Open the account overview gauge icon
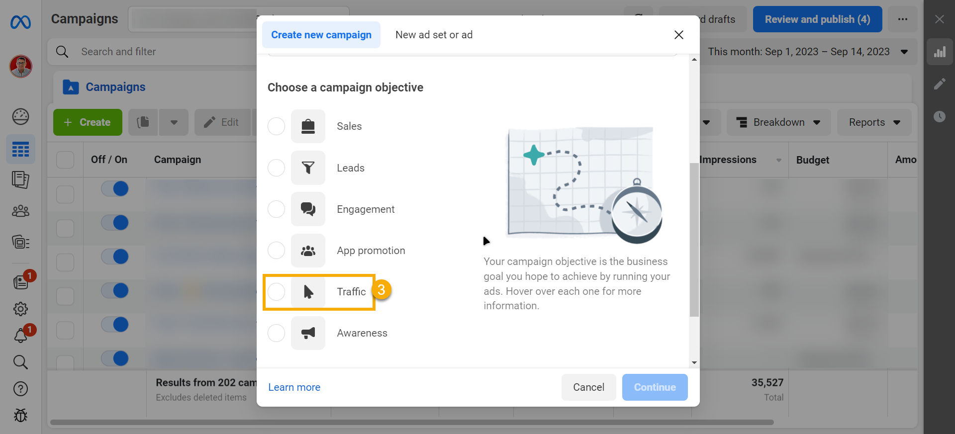 pos(20,116)
